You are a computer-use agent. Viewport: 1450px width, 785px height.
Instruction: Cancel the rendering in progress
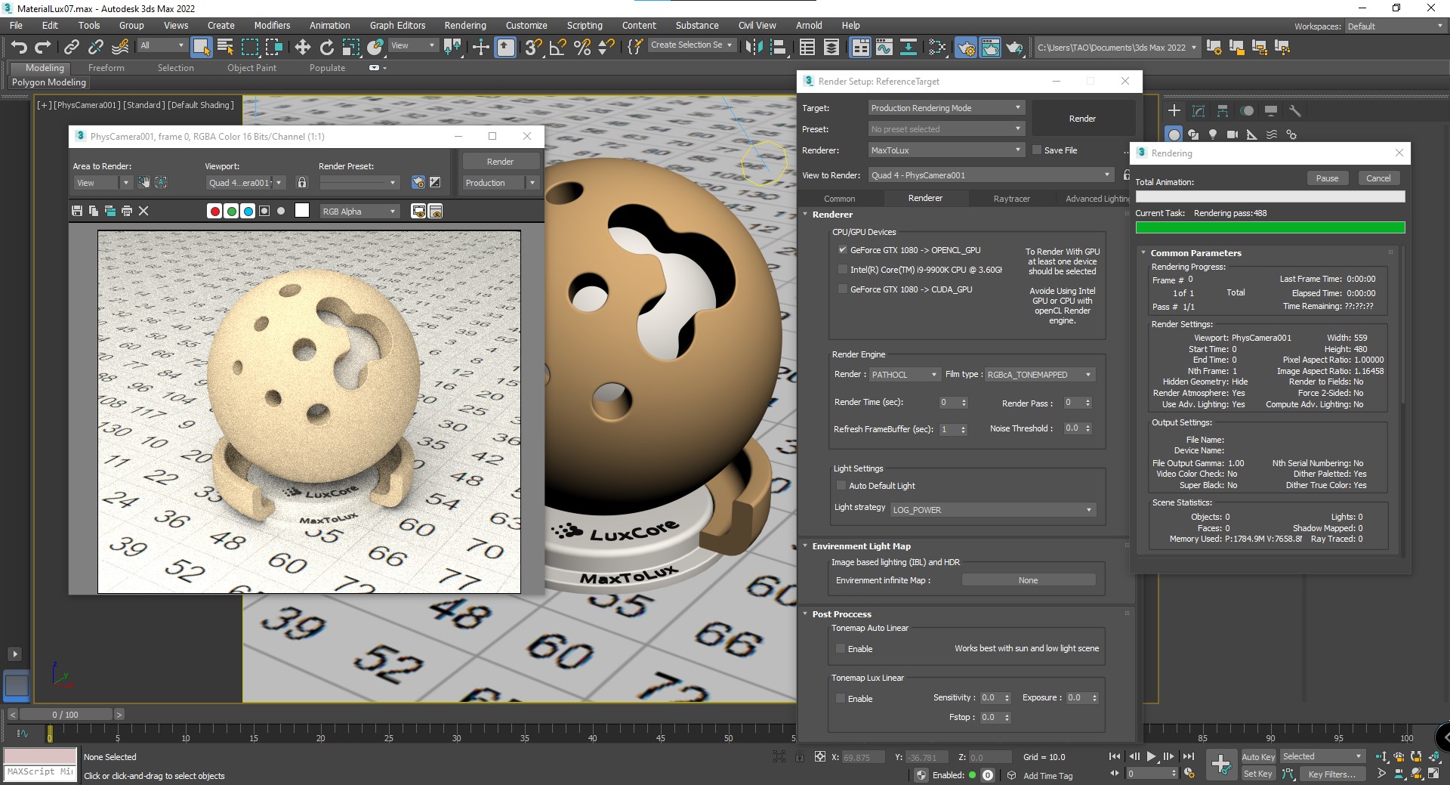click(x=1377, y=178)
